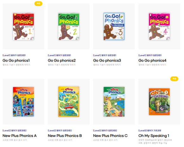184x147 pixels.
Task: Select the New Plus Phonics C title
Action: [110, 136]
